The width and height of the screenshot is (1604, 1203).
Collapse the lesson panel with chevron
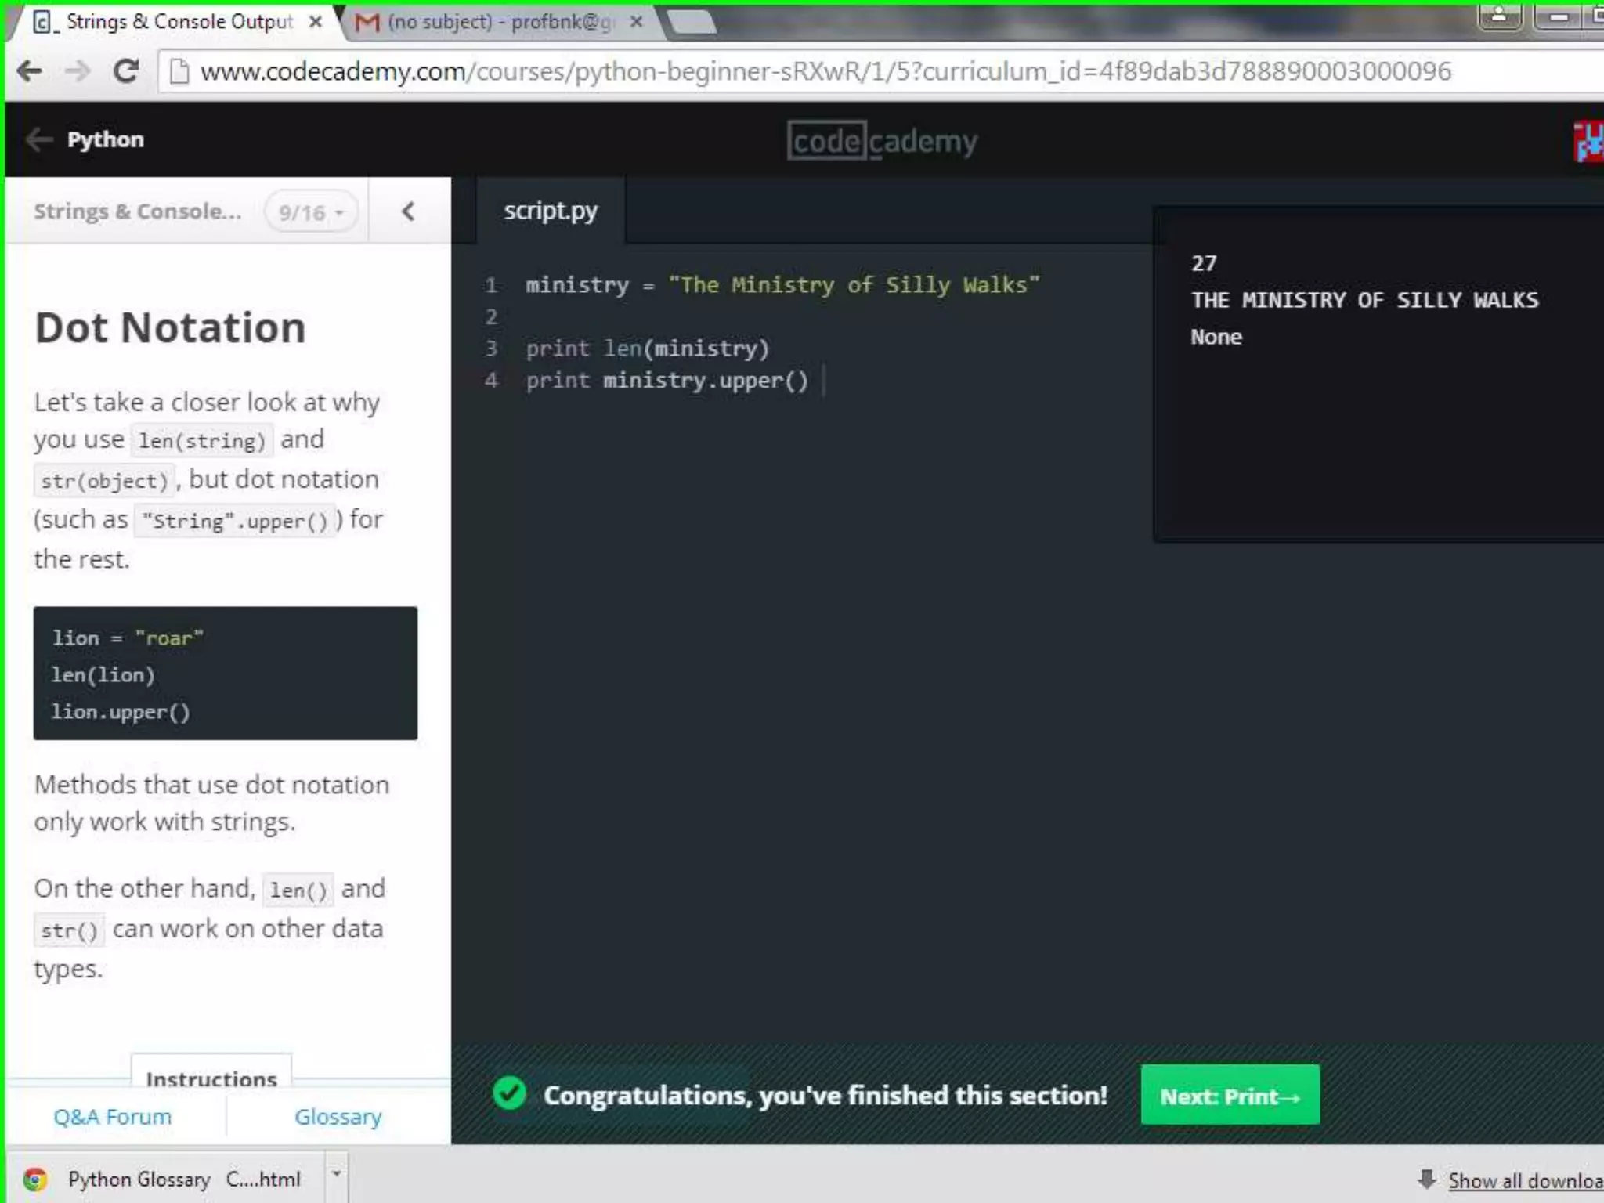tap(408, 211)
